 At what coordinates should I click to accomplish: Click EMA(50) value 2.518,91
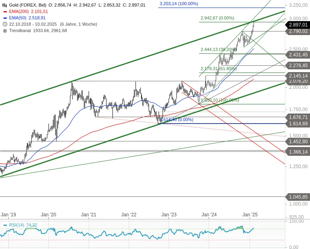pyautogui.click(x=37, y=18)
